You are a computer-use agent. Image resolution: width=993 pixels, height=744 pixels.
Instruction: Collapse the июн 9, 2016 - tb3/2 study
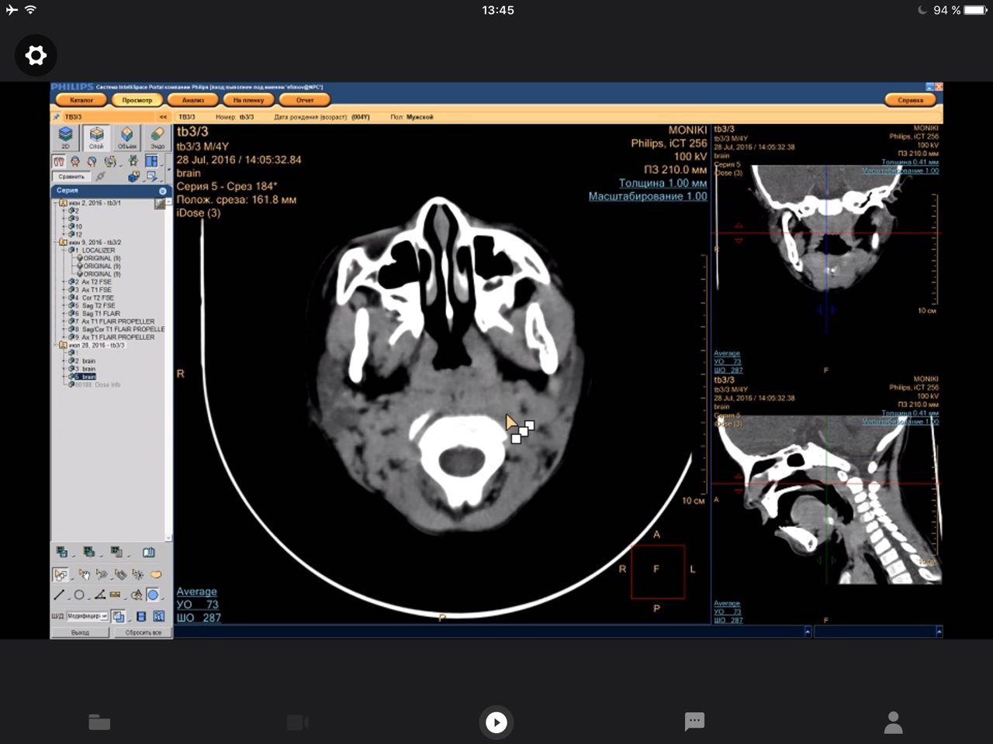click(54, 243)
